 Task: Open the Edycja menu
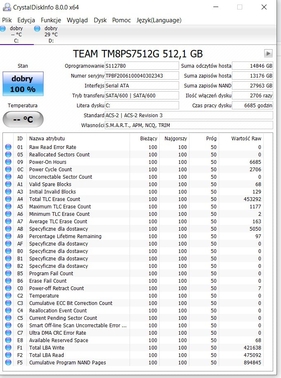[x=26, y=20]
